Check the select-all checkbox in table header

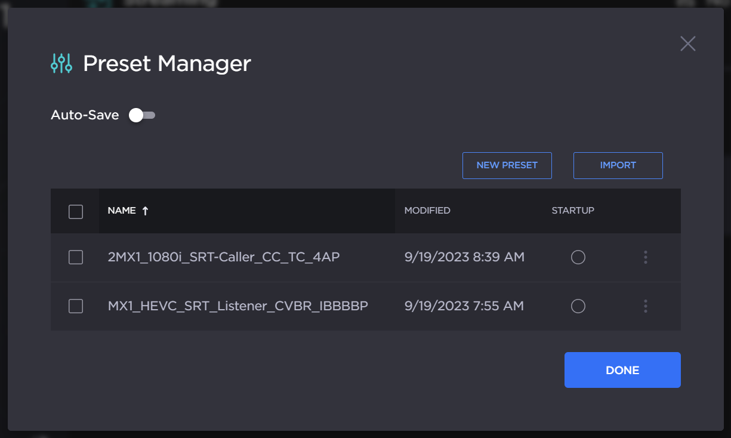click(x=76, y=211)
